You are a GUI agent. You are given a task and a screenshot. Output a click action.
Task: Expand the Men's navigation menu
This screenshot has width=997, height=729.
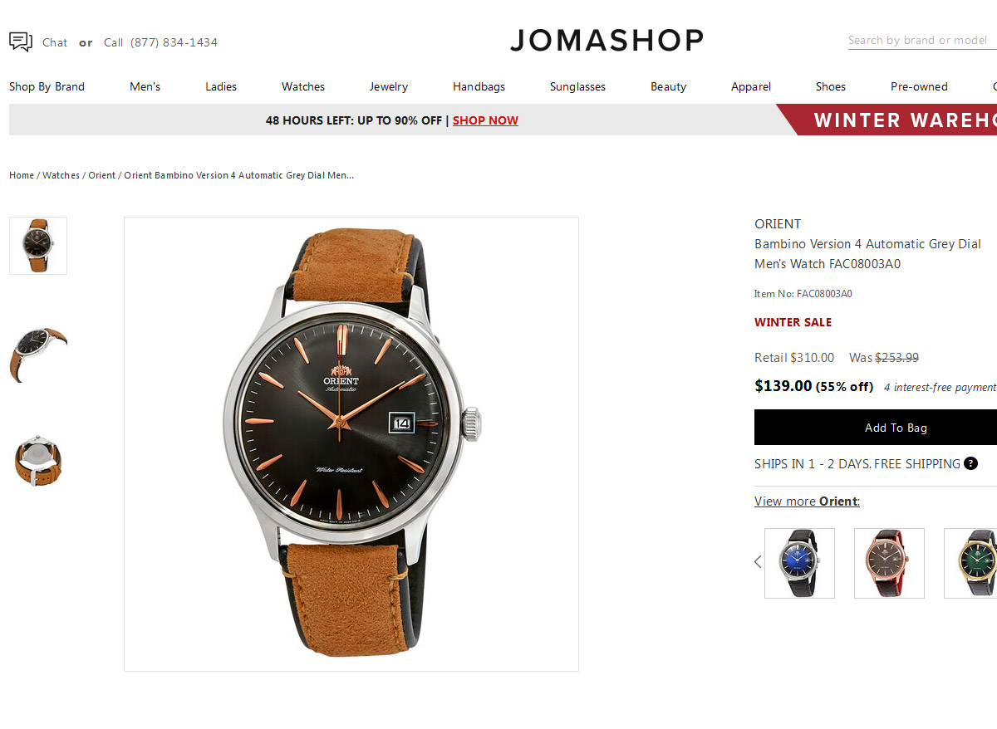tap(145, 86)
